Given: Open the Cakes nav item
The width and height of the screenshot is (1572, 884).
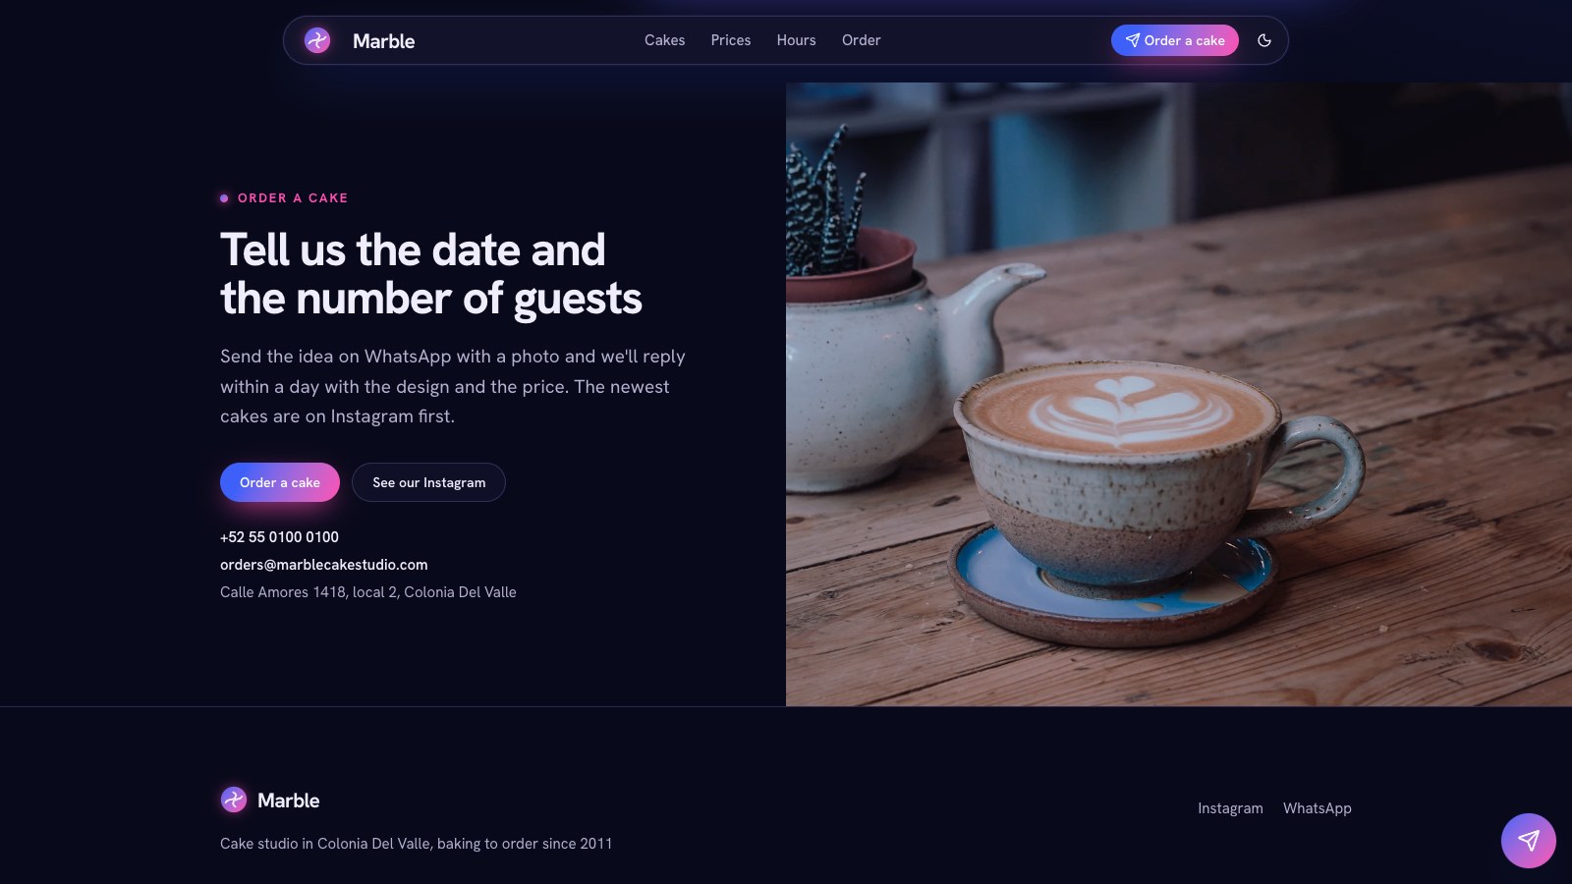Looking at the screenshot, I should pos(665,40).
